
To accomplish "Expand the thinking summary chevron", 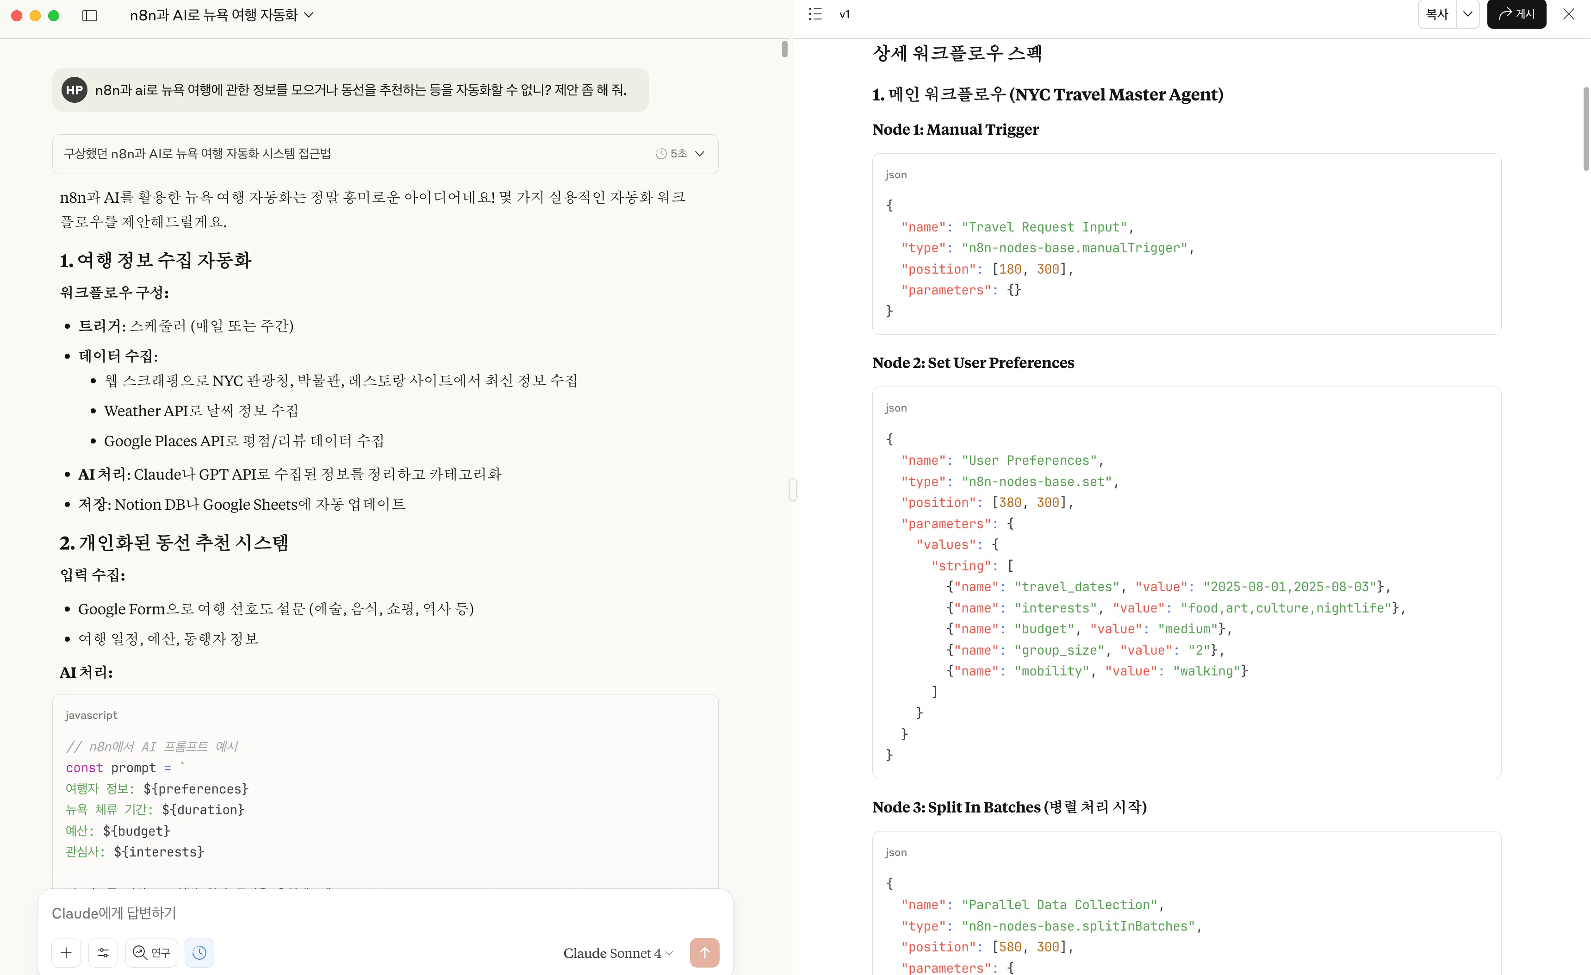I will click(x=699, y=154).
